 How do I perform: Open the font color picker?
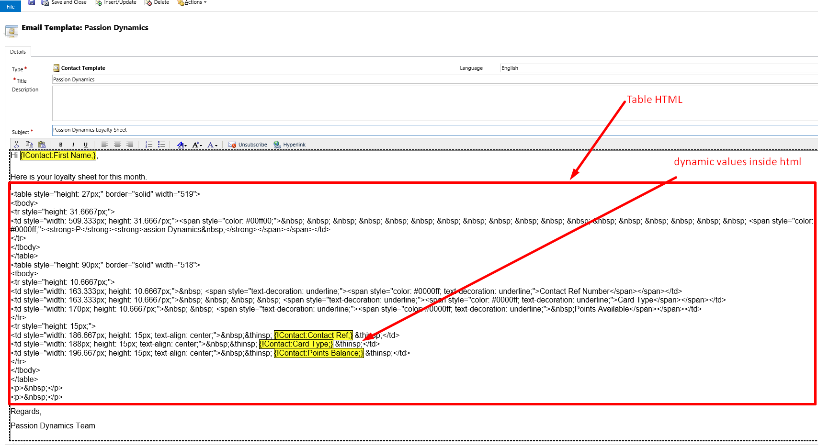coord(212,145)
